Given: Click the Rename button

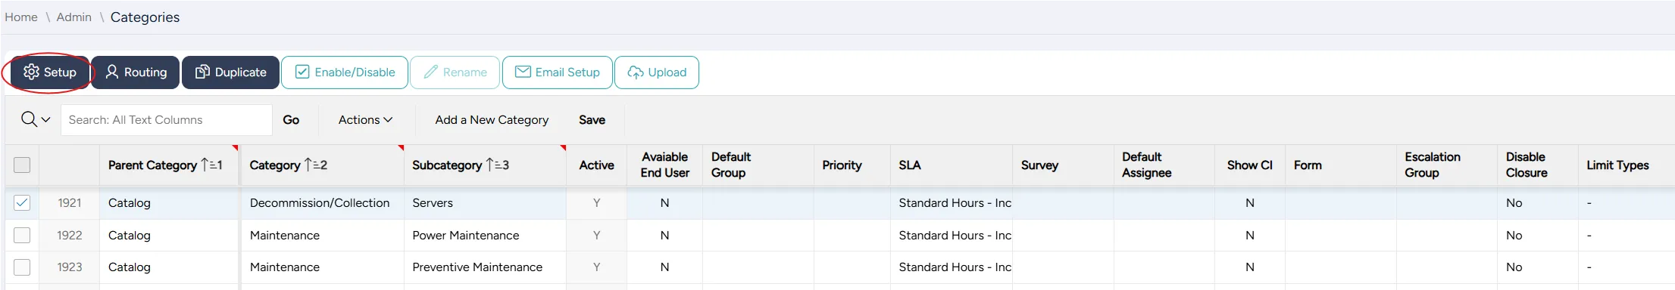Looking at the screenshot, I should (455, 72).
